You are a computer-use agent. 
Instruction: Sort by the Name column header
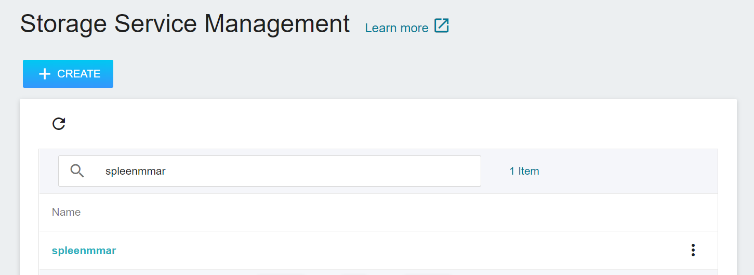point(66,212)
